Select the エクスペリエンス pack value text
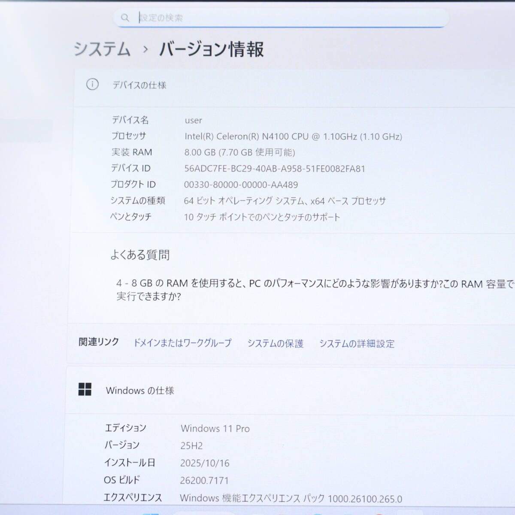 pyautogui.click(x=291, y=499)
